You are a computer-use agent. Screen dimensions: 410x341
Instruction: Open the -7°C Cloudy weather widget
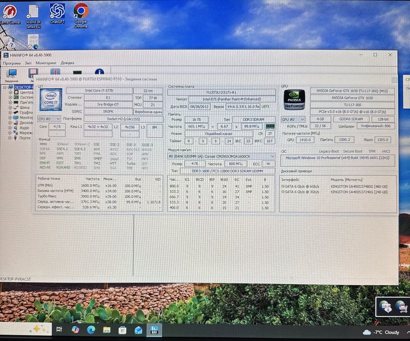(381, 332)
